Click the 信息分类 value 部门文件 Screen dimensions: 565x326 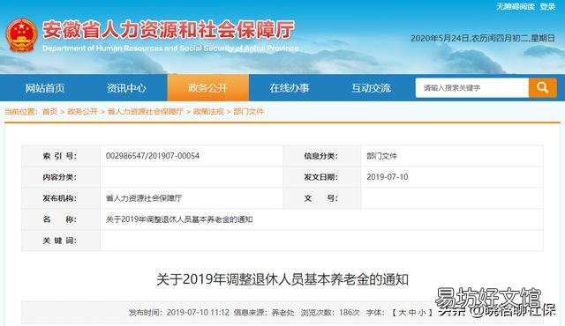[x=382, y=156]
